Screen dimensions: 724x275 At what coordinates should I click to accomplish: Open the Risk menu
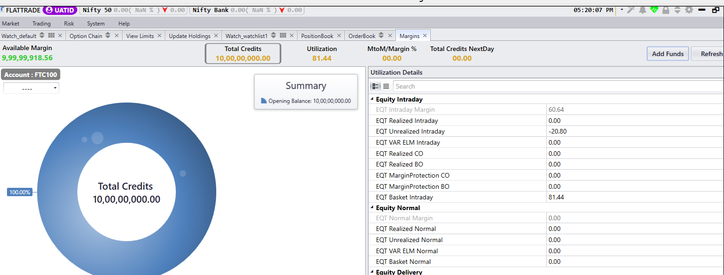(69, 23)
